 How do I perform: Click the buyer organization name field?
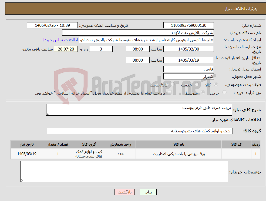click(138, 33)
